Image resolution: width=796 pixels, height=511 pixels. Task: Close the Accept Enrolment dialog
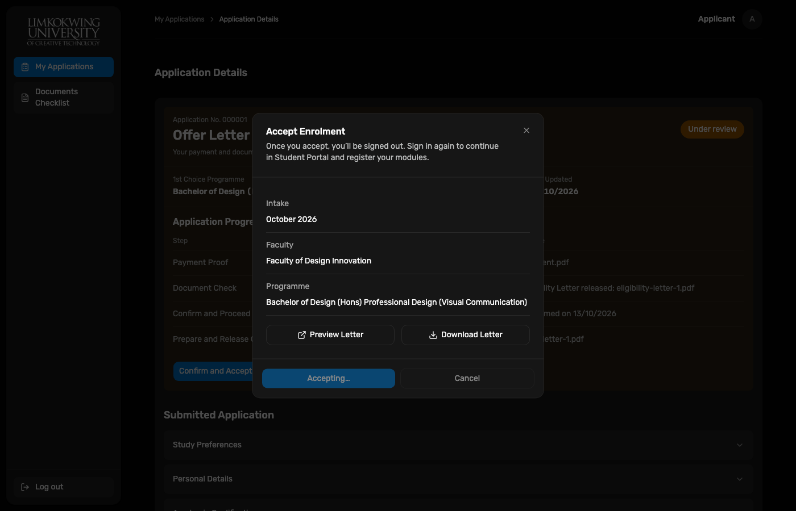[x=526, y=131]
